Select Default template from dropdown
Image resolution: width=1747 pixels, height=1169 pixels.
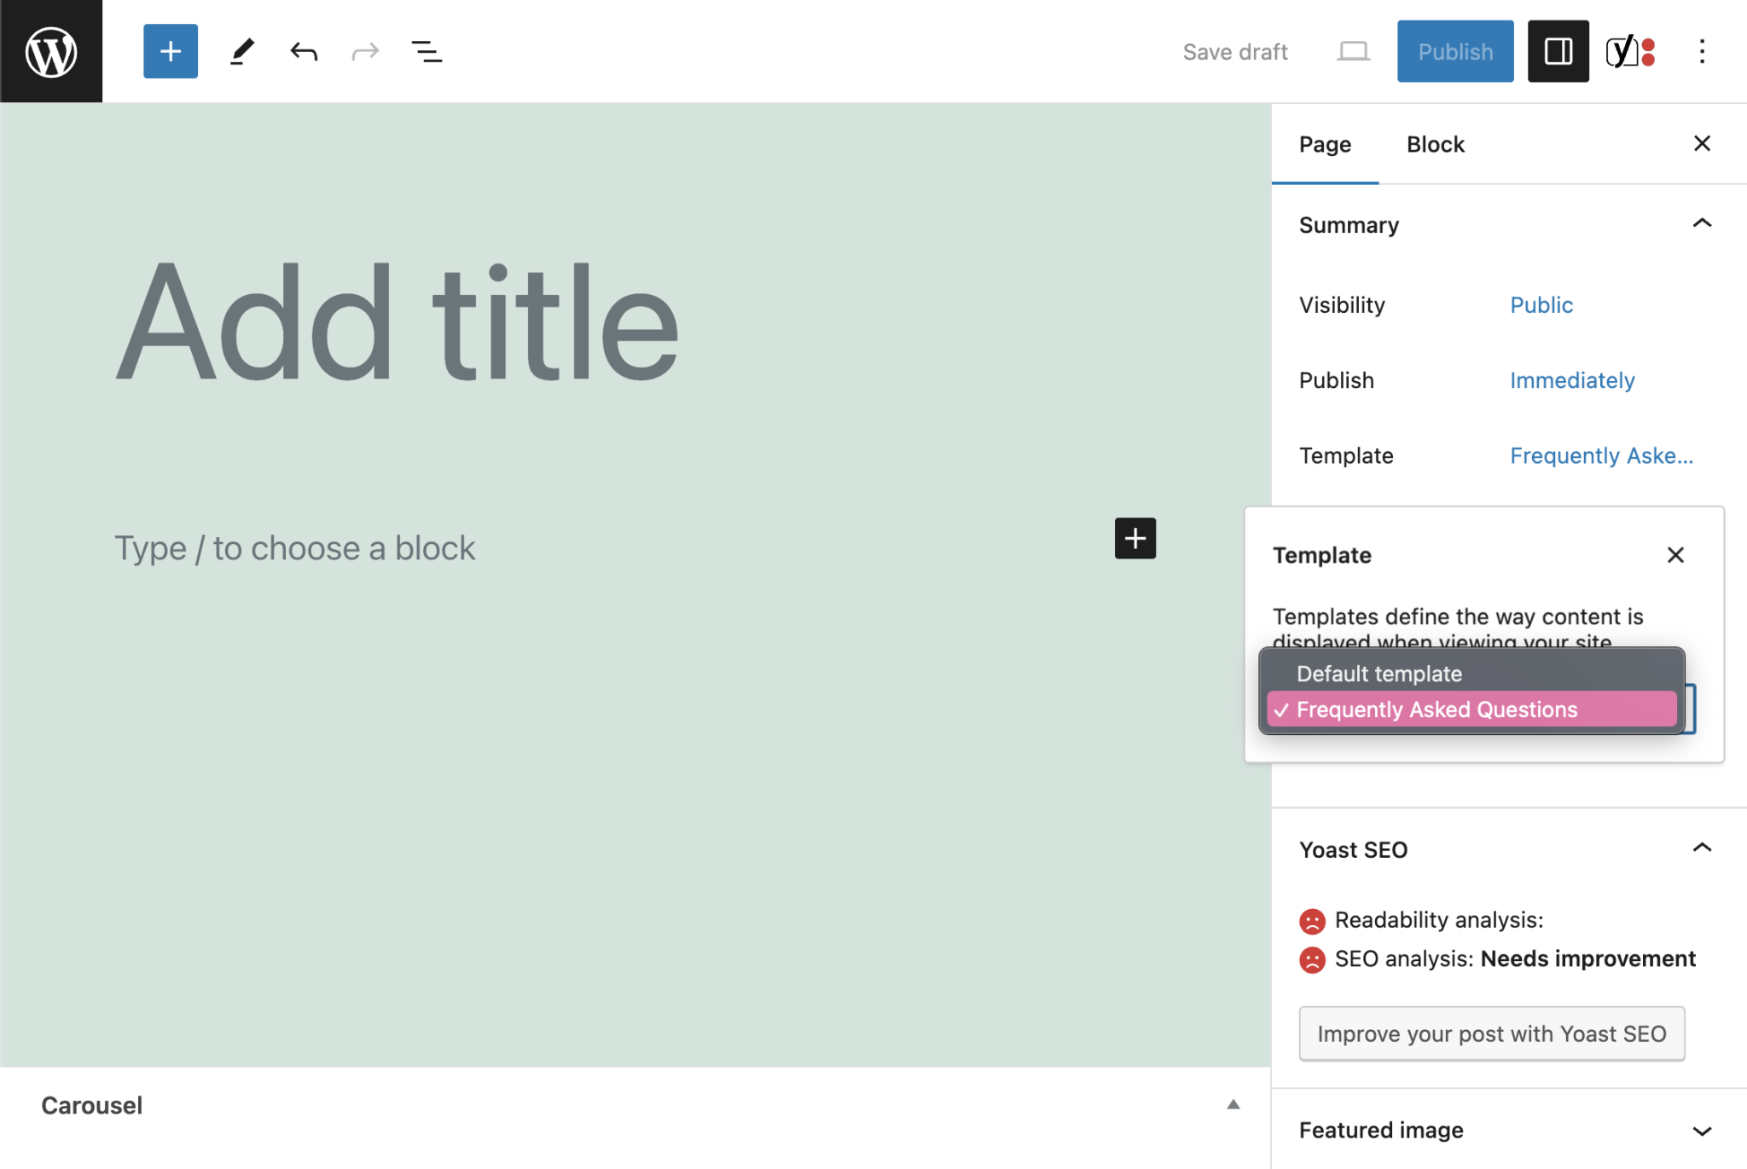[x=1380, y=672]
